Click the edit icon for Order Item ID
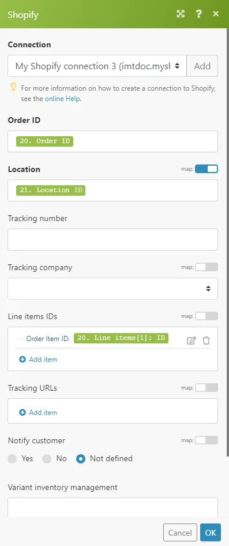Screen dimensions: 229x546 (192, 341)
